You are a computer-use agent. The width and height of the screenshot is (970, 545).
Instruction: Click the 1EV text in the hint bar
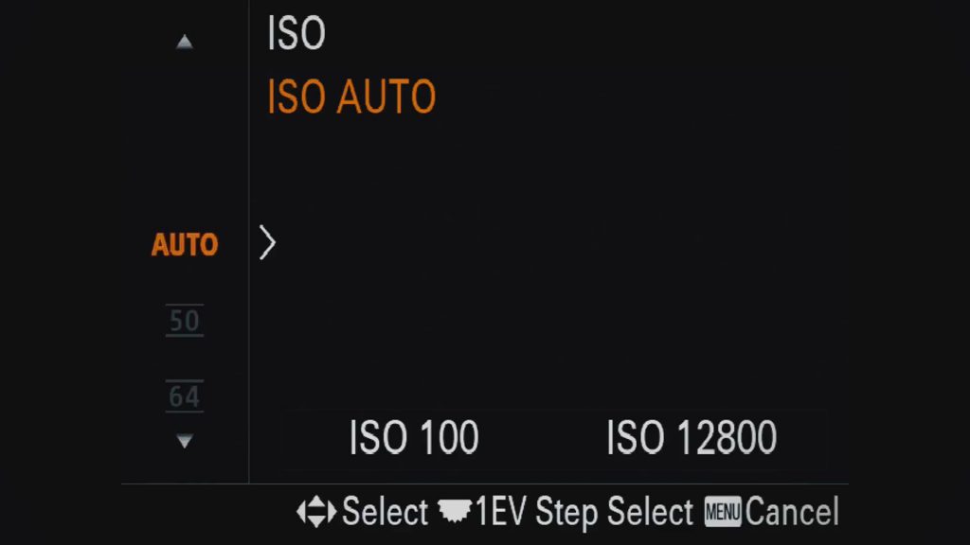500,512
